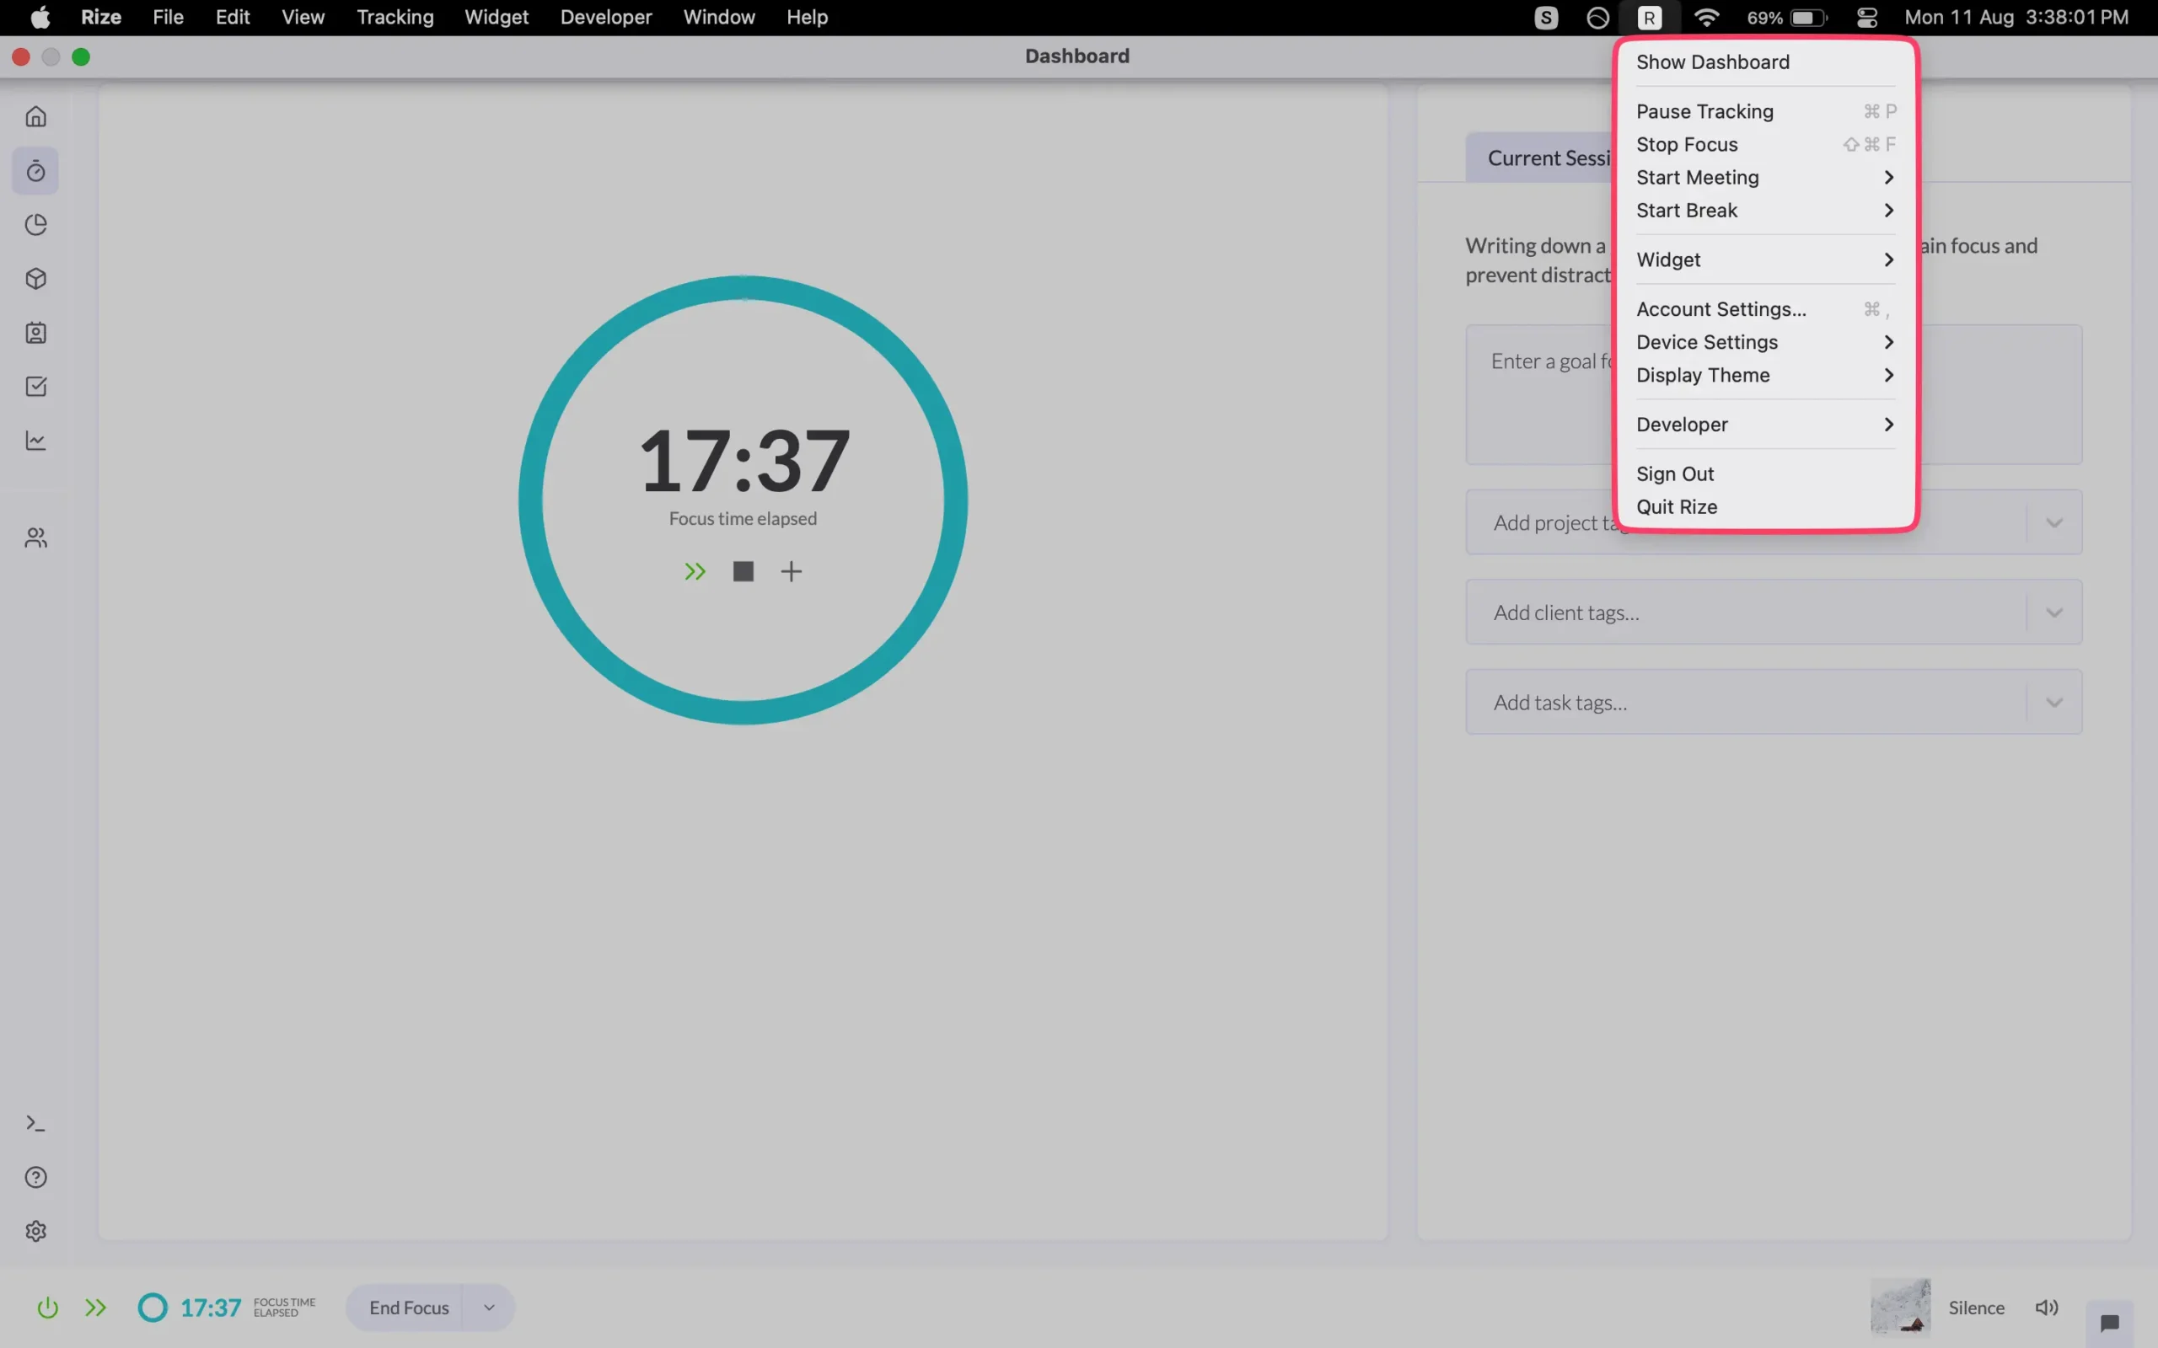Open the projects cube icon
The height and width of the screenshot is (1348, 2158).
tap(35, 279)
